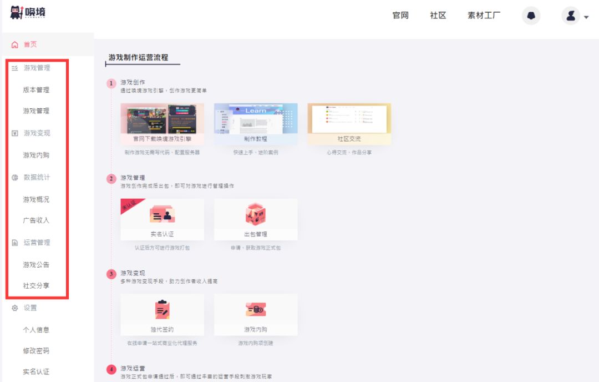
Task: Click the 游戏变现 monetization icon in sidebar
Action: (13, 133)
